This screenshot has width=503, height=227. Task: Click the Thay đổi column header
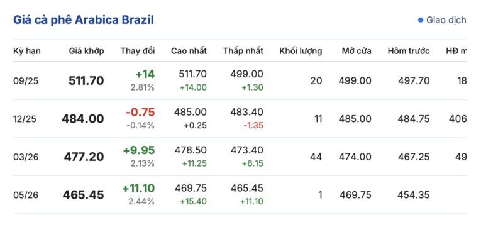tap(138, 51)
